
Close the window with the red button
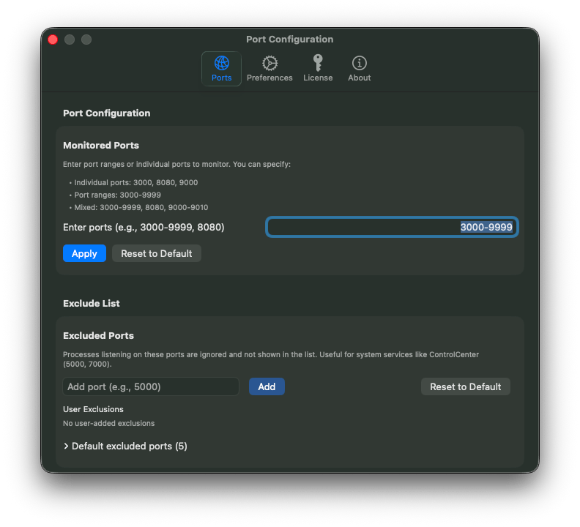click(53, 40)
